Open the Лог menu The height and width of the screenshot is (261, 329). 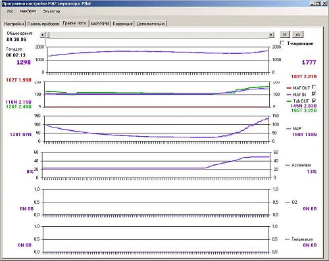click(10, 11)
